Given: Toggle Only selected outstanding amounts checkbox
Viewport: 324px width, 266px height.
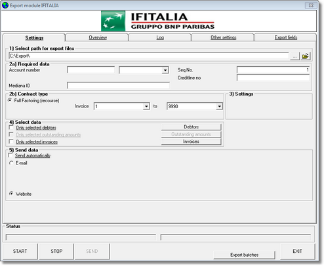Looking at the screenshot, I should [x=11, y=134].
